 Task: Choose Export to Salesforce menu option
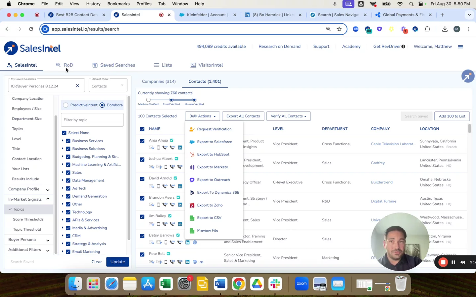[x=214, y=142]
